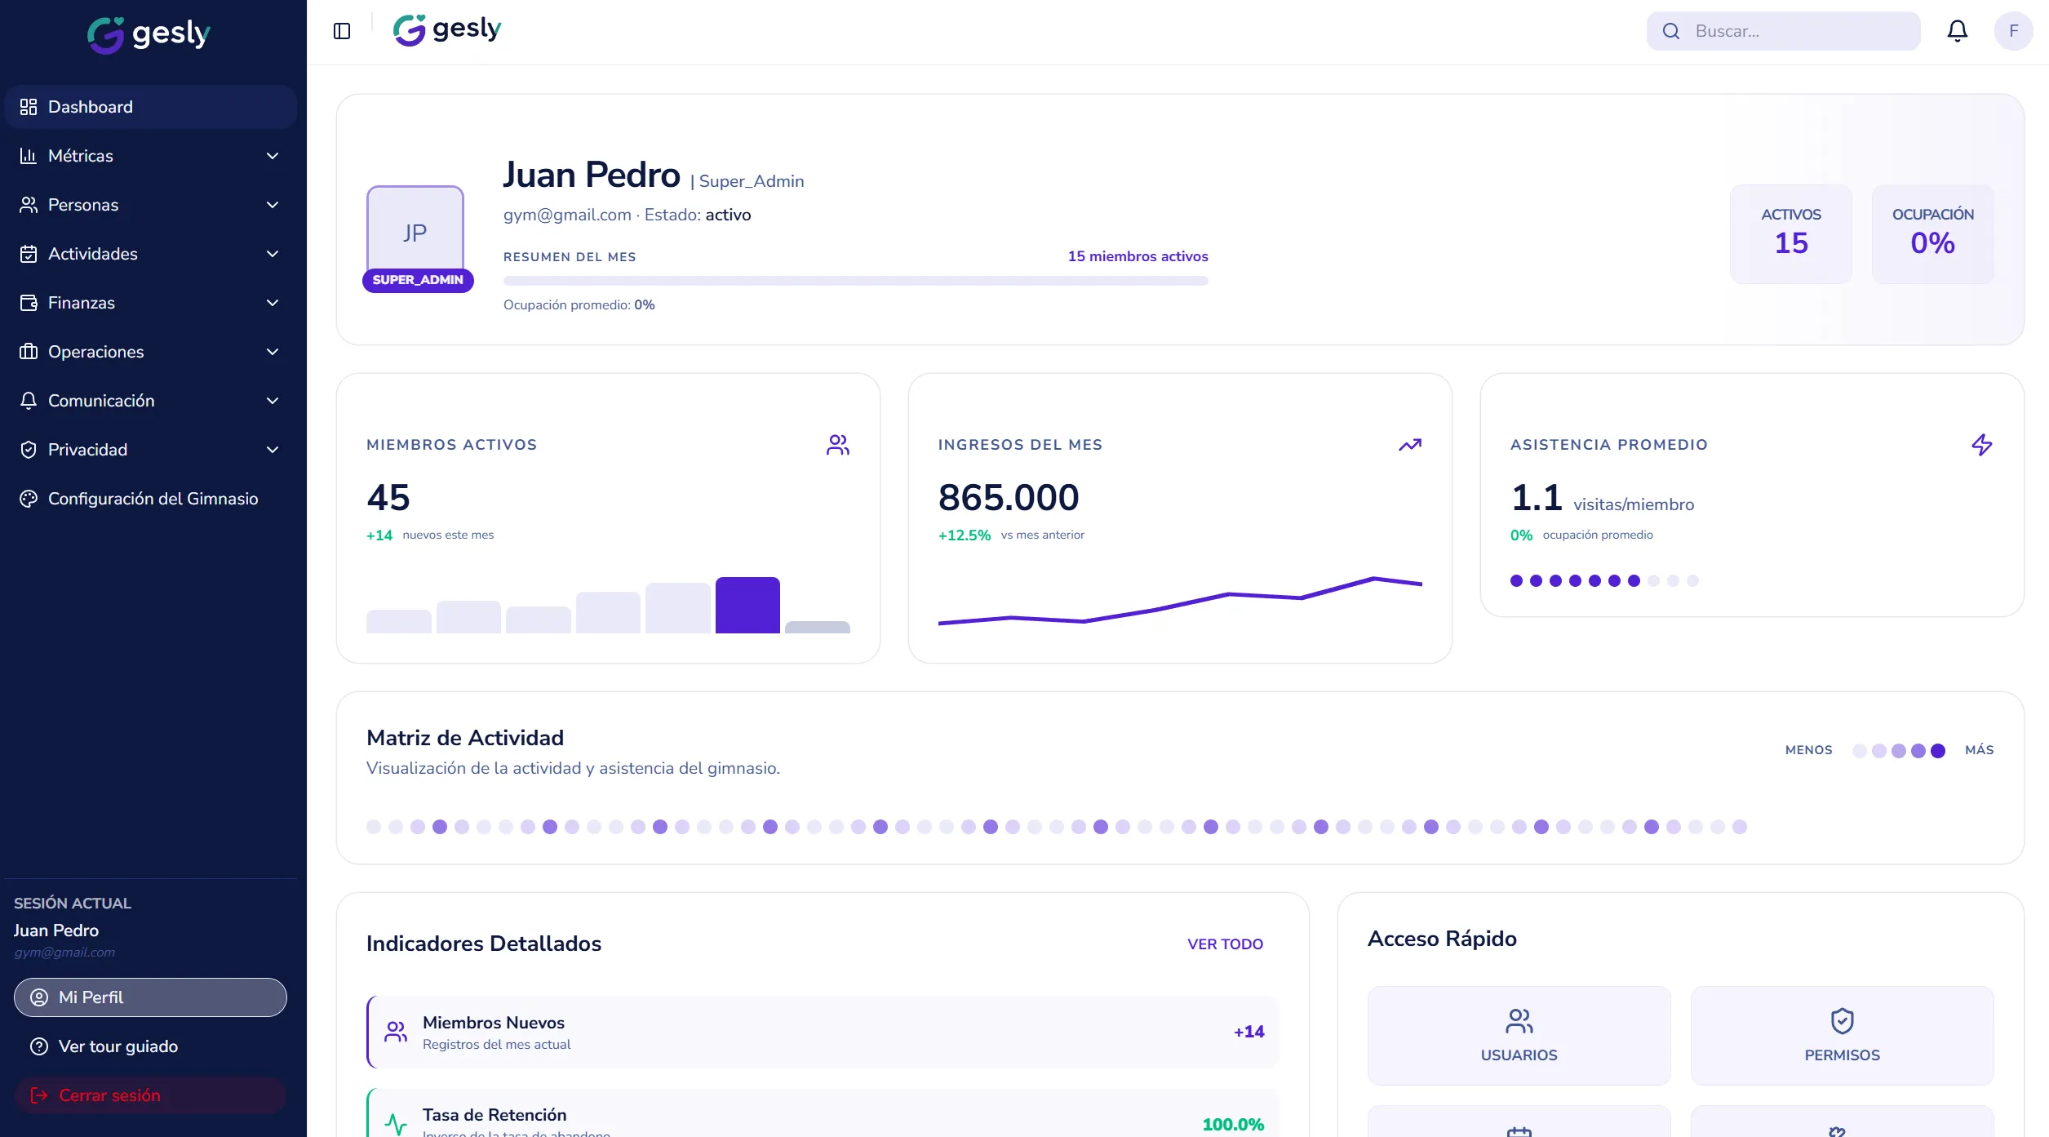Click the SUPER_ADMIN badge
Image resolution: width=2049 pixels, height=1137 pixels.
click(x=418, y=280)
